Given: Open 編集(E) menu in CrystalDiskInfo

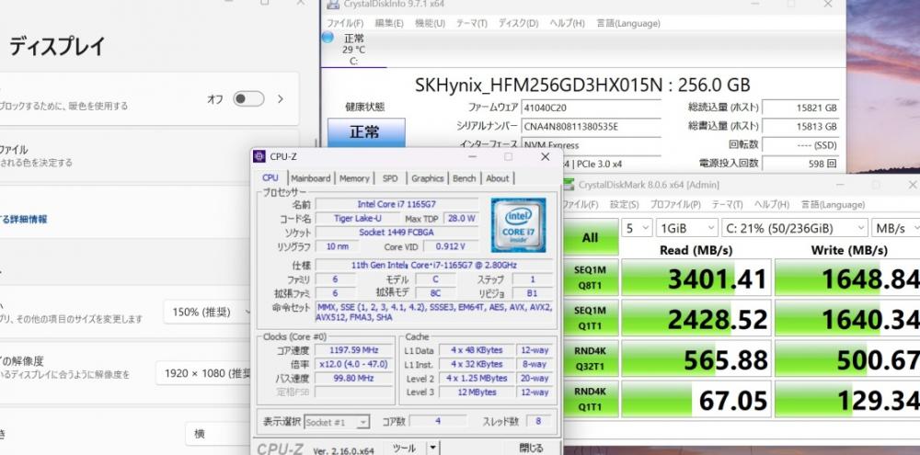Looking at the screenshot, I should tap(389, 24).
